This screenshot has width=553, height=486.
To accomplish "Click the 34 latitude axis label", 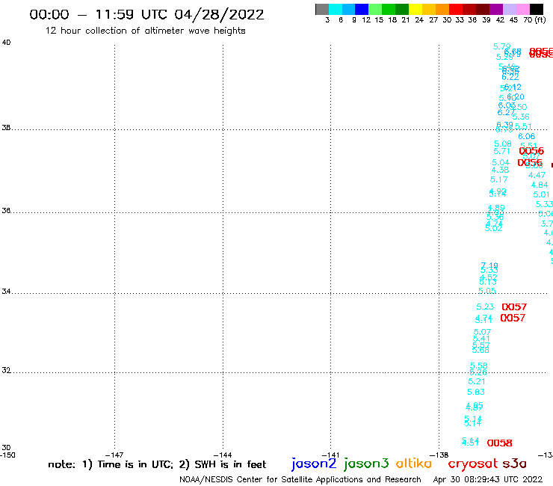I will click(x=6, y=292).
